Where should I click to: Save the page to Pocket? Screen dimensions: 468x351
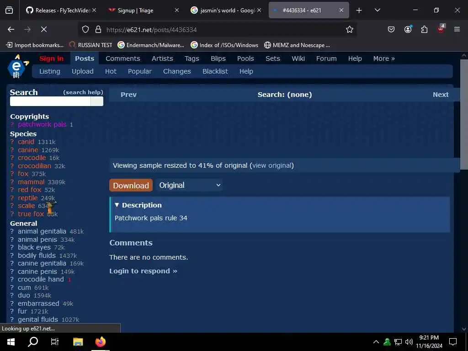point(391,29)
